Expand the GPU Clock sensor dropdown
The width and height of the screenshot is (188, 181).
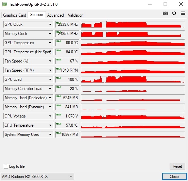[x=50, y=24]
